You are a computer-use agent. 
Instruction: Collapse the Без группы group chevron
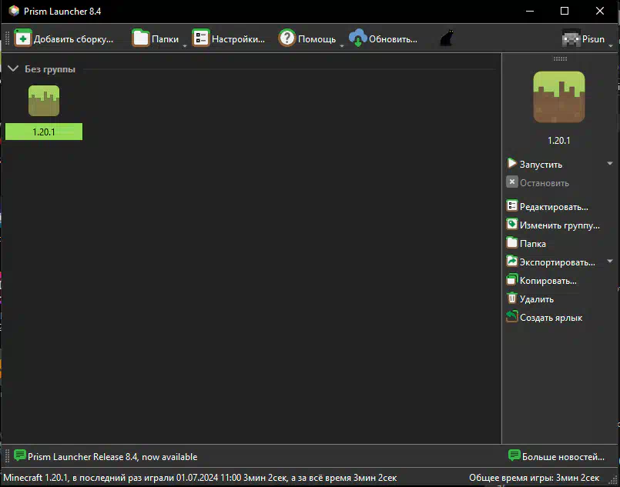coord(13,68)
